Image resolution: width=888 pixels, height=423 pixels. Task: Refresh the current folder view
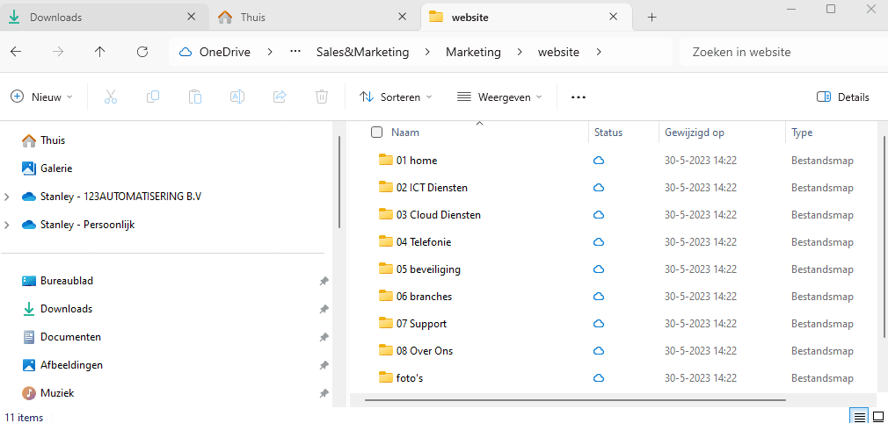pos(142,52)
